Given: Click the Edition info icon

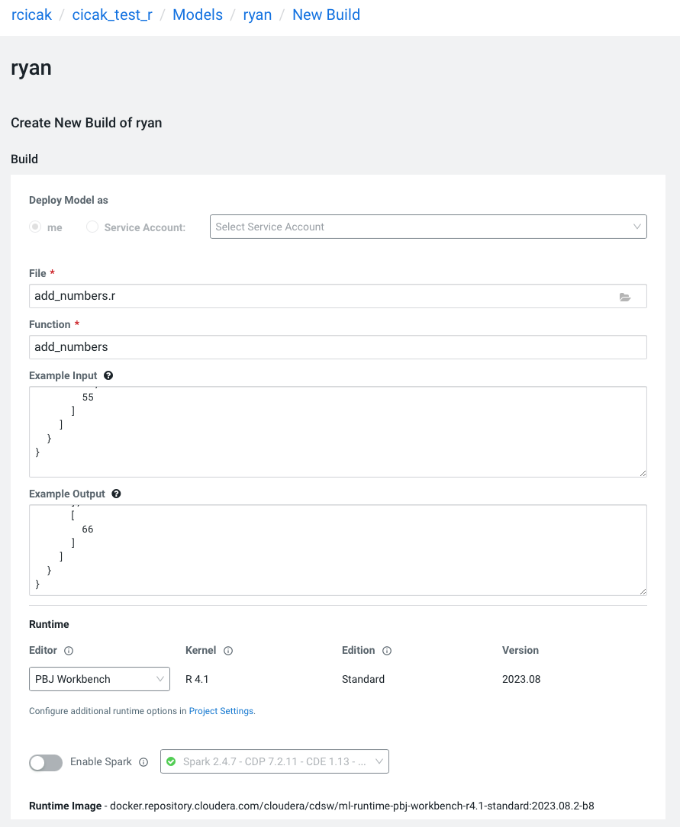Looking at the screenshot, I should tap(387, 651).
